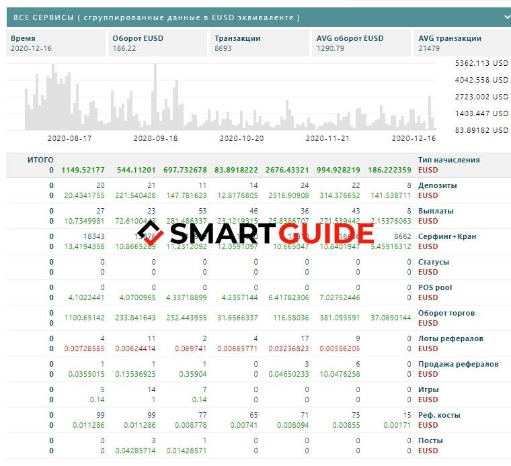Viewport: 511px width, 466px height.
Task: Select the Транзакции 8693 card
Action: (x=260, y=43)
